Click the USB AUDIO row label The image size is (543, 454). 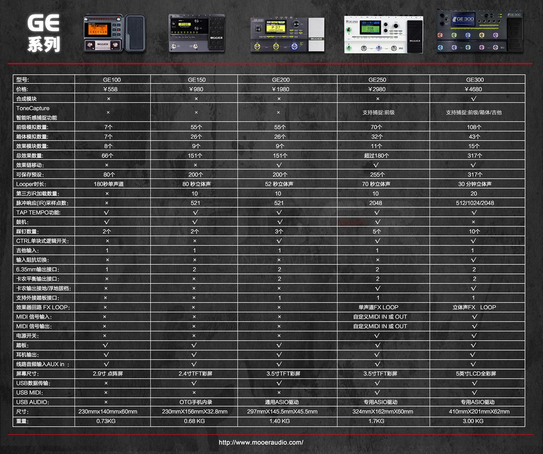tap(32, 402)
